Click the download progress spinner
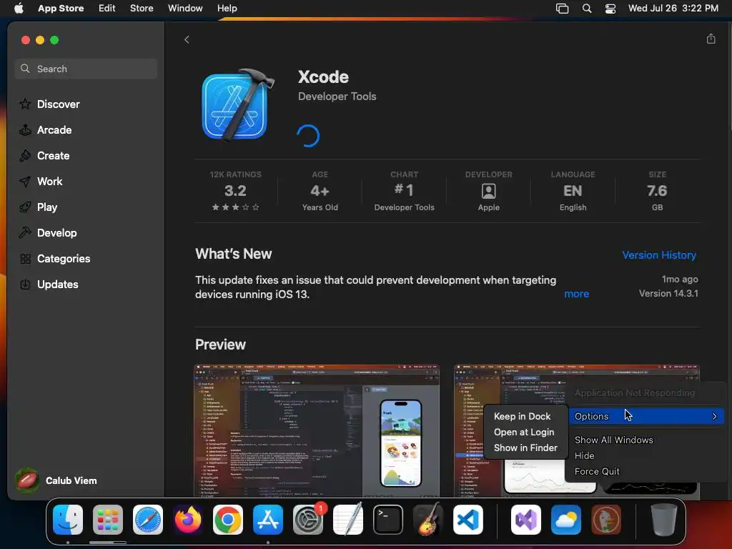The width and height of the screenshot is (732, 549). pos(308,135)
